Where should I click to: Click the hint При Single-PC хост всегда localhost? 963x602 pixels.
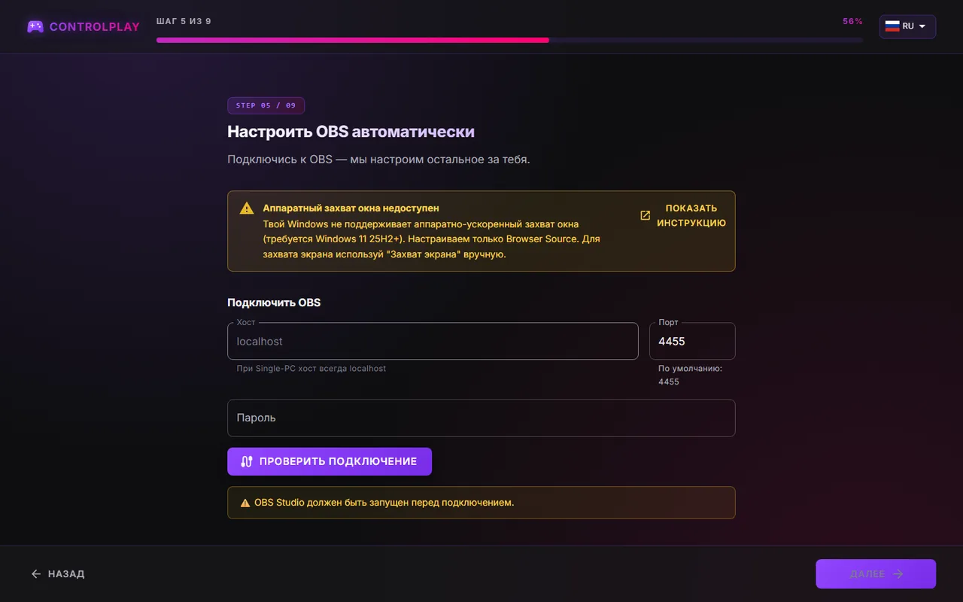(311, 369)
